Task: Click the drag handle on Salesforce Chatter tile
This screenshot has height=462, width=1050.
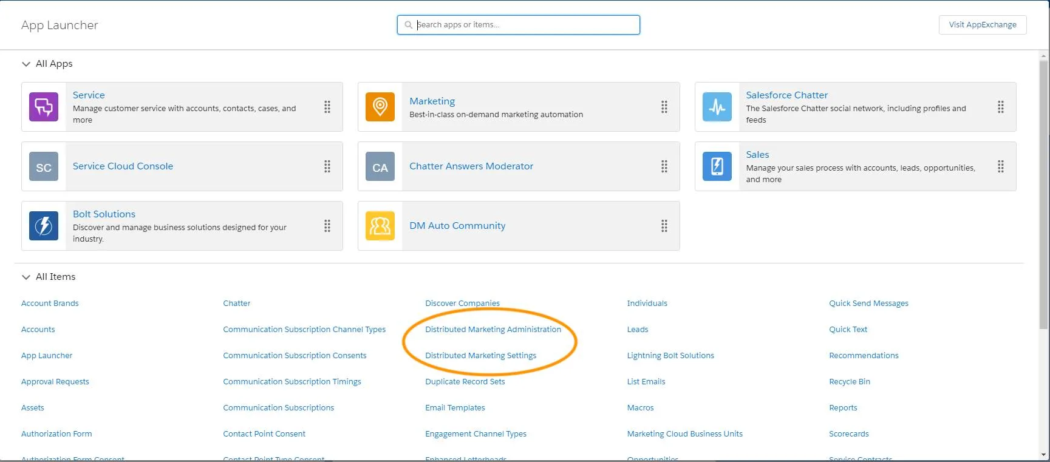Action: pyautogui.click(x=1001, y=107)
